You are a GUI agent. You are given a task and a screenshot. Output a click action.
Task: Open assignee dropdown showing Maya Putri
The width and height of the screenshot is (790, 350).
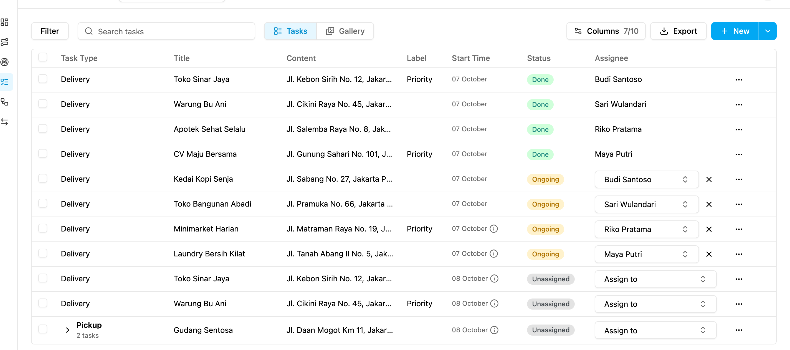647,254
